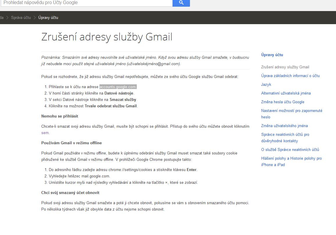Image resolution: width=336 pixels, height=235 pixels.
Task: Click the bold Enter key text
Action: click(x=191, y=170)
